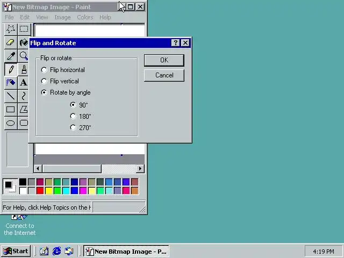Click the Paint icon in title bar
Screen dimensions: 344x258
pos(7,7)
